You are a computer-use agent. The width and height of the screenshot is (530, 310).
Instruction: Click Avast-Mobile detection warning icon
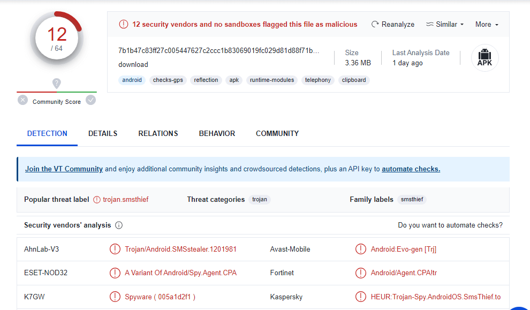click(361, 249)
